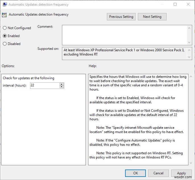195x180 pixels.
Task: Click Help note 'Specify intranet Microsoft update service'
Action: 136,130
